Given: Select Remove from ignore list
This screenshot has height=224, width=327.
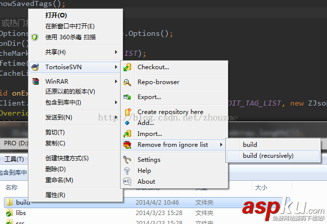Looking at the screenshot, I should (173, 145).
